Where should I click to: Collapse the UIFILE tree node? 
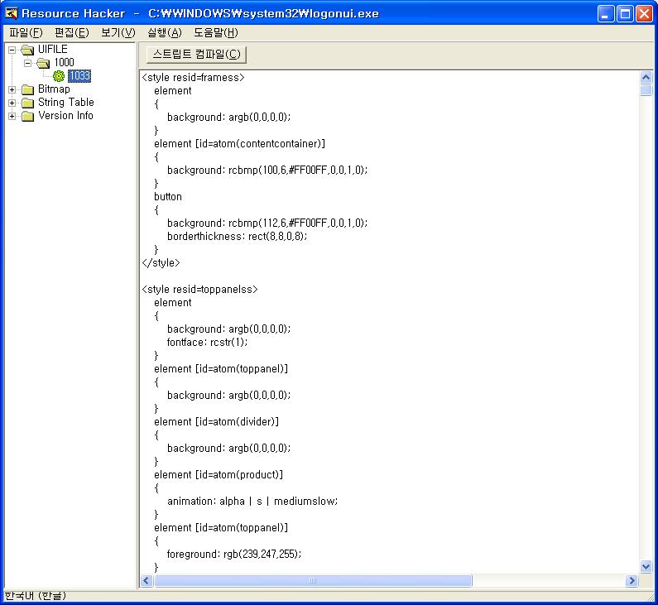click(12, 50)
